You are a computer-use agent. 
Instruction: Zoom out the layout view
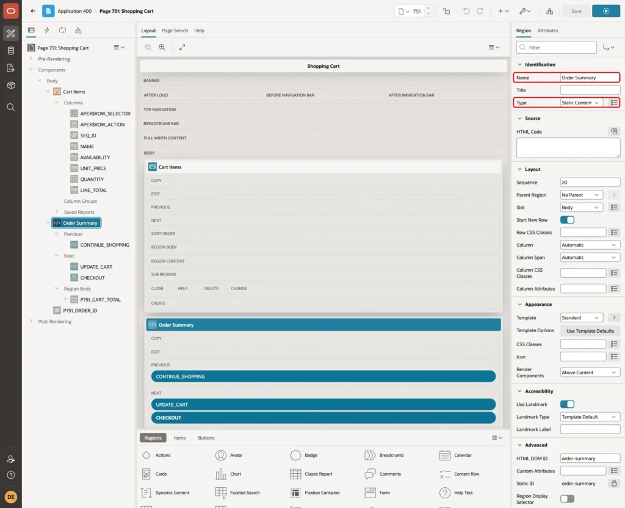[148, 47]
